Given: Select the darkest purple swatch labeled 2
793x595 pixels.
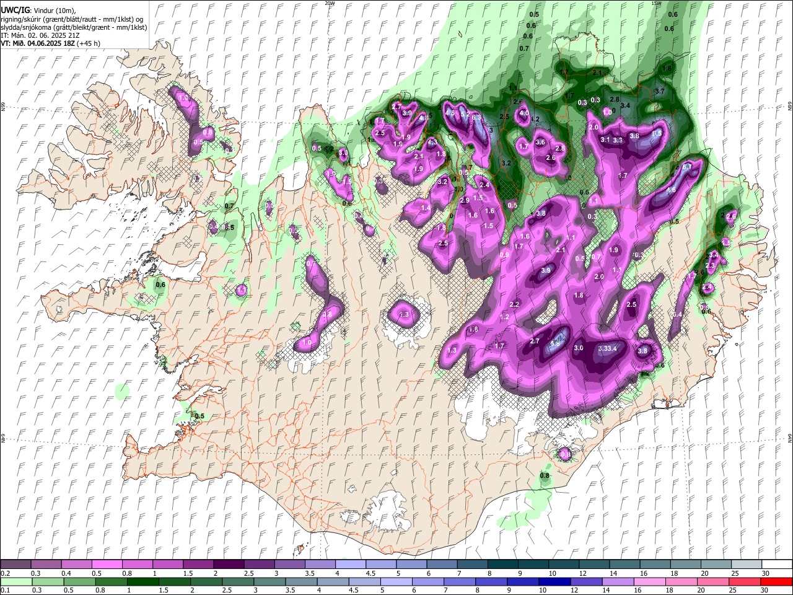Looking at the screenshot, I should point(229,565).
